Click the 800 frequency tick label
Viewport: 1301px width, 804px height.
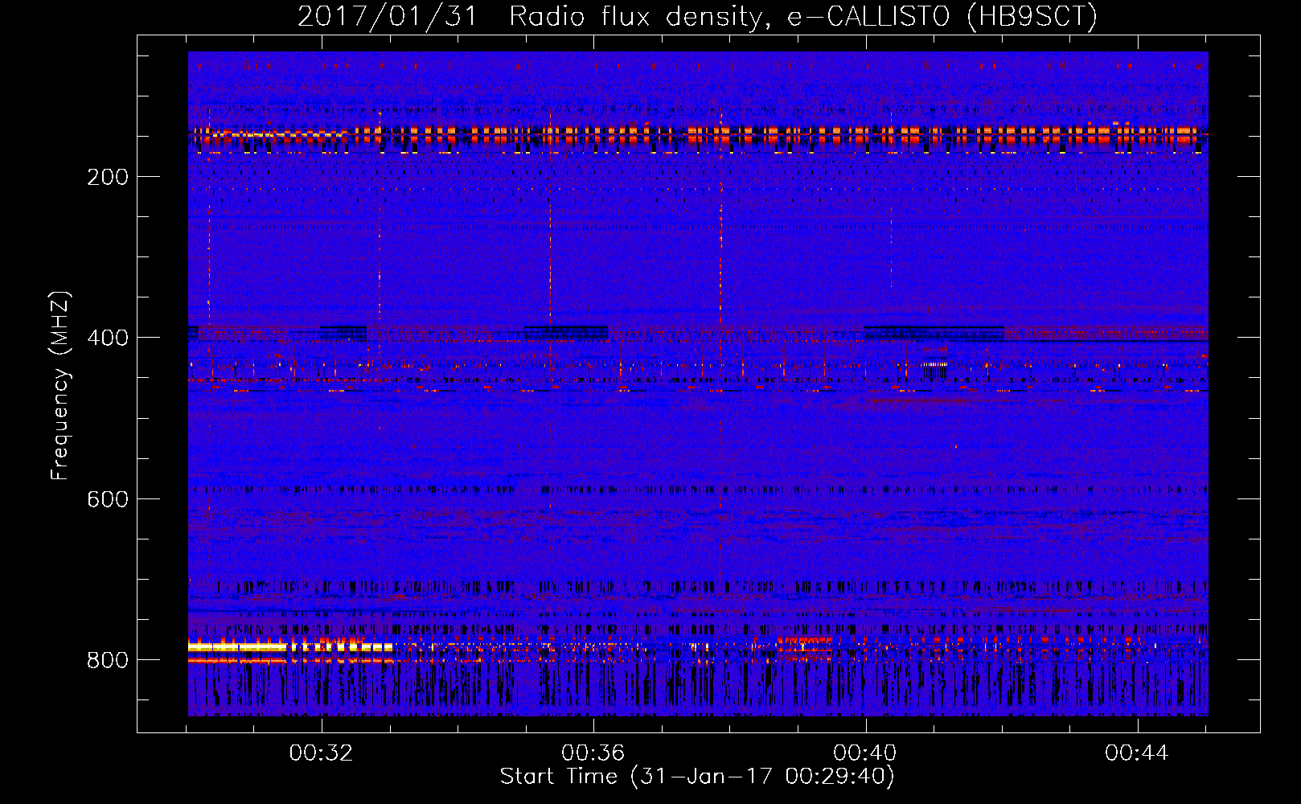click(x=108, y=660)
